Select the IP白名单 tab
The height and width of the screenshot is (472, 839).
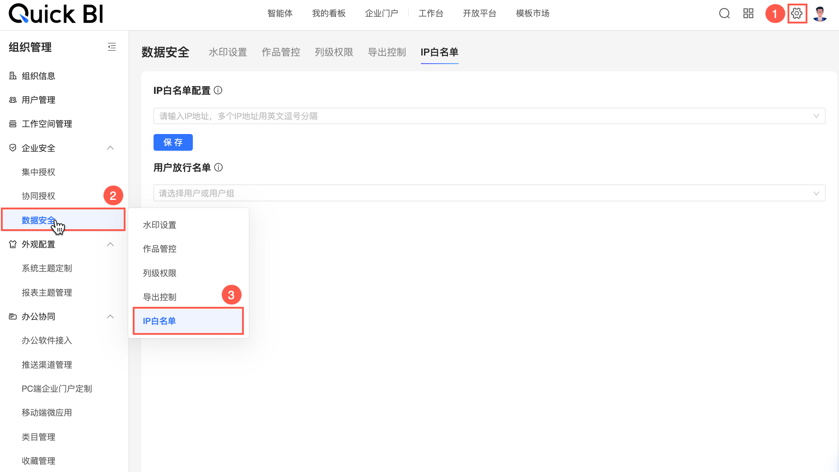(x=440, y=52)
